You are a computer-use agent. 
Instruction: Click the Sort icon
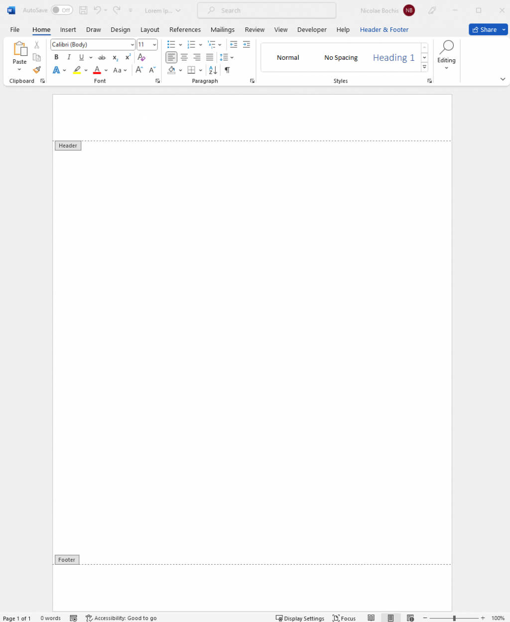tap(213, 70)
